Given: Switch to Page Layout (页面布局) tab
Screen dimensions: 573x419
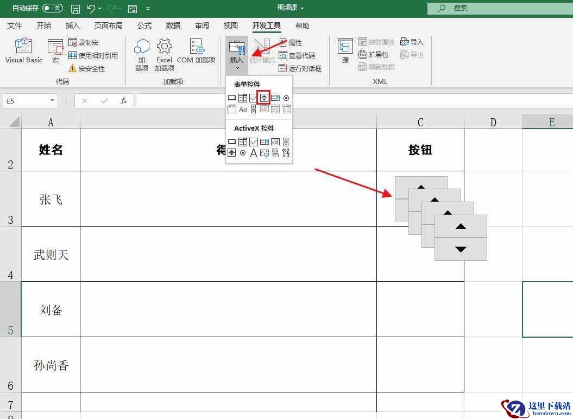Looking at the screenshot, I should pyautogui.click(x=108, y=25).
